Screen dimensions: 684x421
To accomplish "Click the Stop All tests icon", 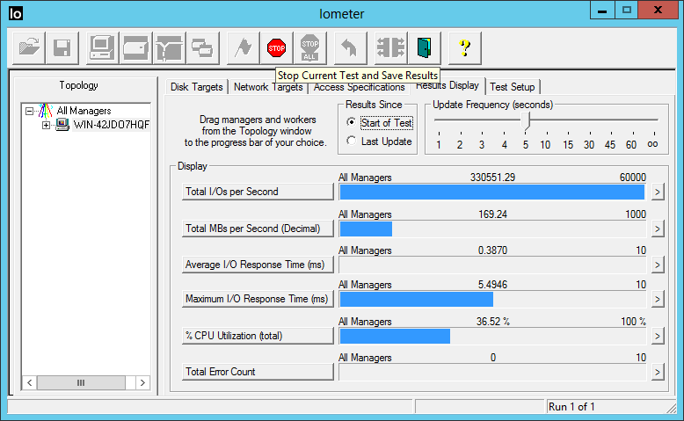I will (309, 48).
